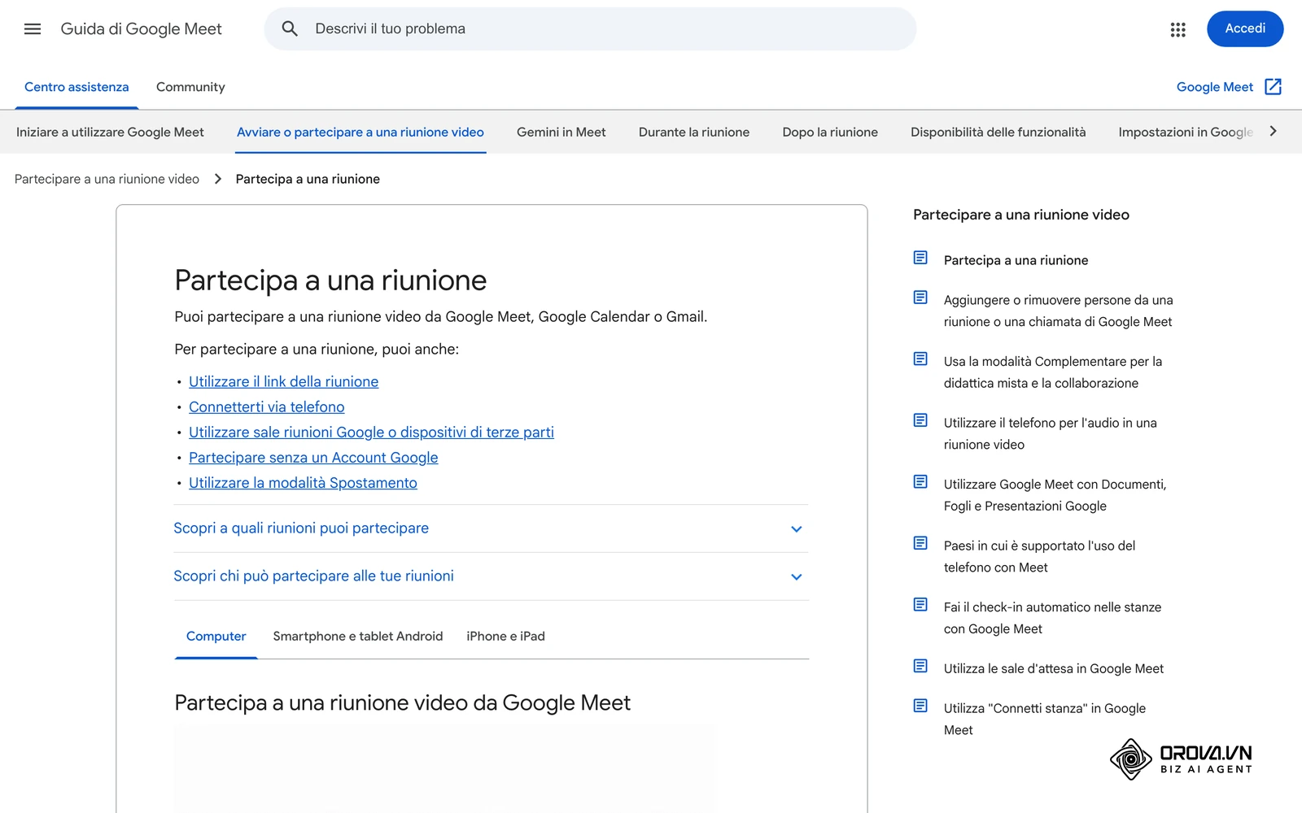
Task: Open Utilizzare la modalità Spostamento link
Action: [x=303, y=483]
